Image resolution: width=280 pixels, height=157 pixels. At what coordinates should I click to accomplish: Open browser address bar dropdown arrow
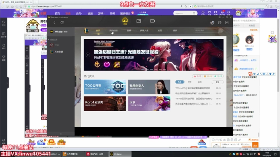tap(190, 6)
